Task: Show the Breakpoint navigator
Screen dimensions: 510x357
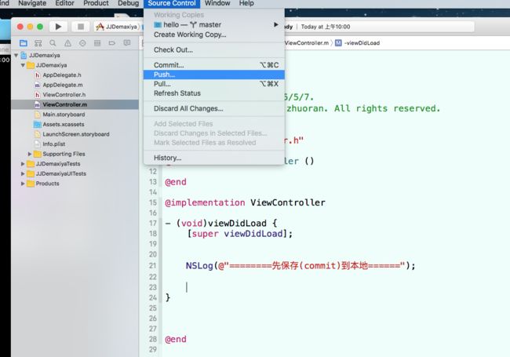Action: [x=112, y=43]
